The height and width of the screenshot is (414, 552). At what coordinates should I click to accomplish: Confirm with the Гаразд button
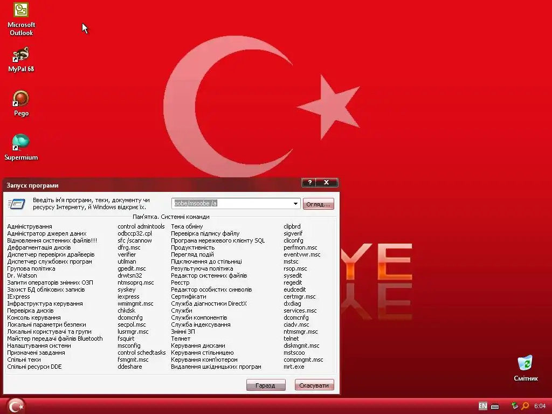pos(265,385)
